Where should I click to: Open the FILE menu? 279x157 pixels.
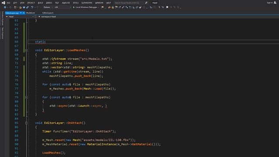pyautogui.click(x=9, y=3)
